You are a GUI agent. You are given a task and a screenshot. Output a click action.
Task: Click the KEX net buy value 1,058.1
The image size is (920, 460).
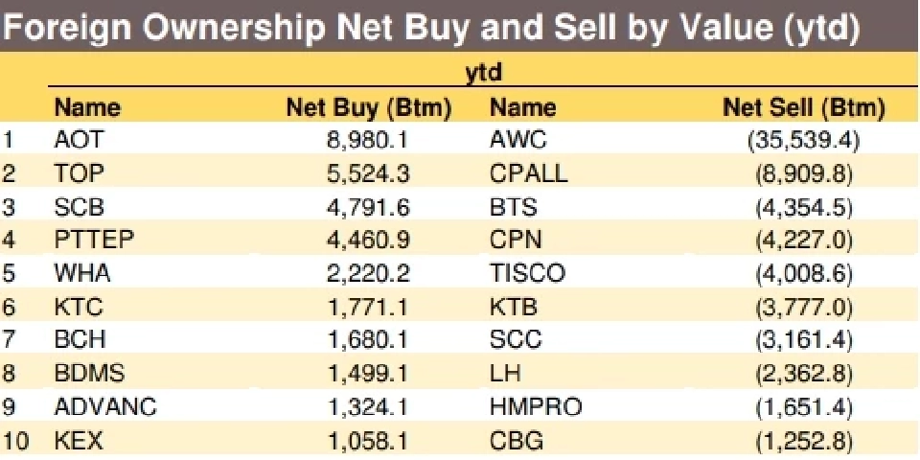click(369, 441)
